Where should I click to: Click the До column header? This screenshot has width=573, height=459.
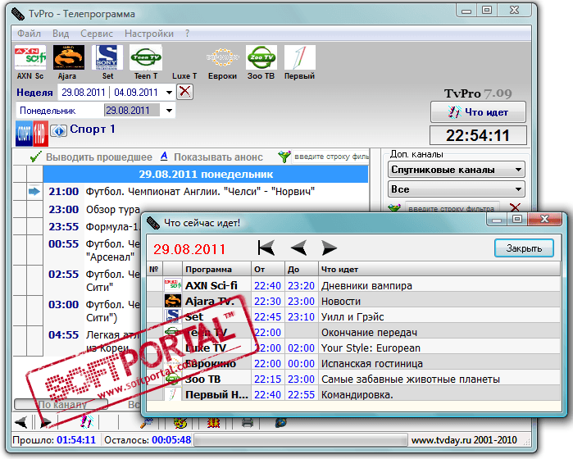coord(301,270)
